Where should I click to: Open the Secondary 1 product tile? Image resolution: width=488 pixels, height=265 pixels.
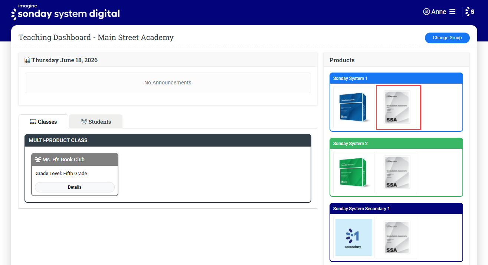pos(354,238)
